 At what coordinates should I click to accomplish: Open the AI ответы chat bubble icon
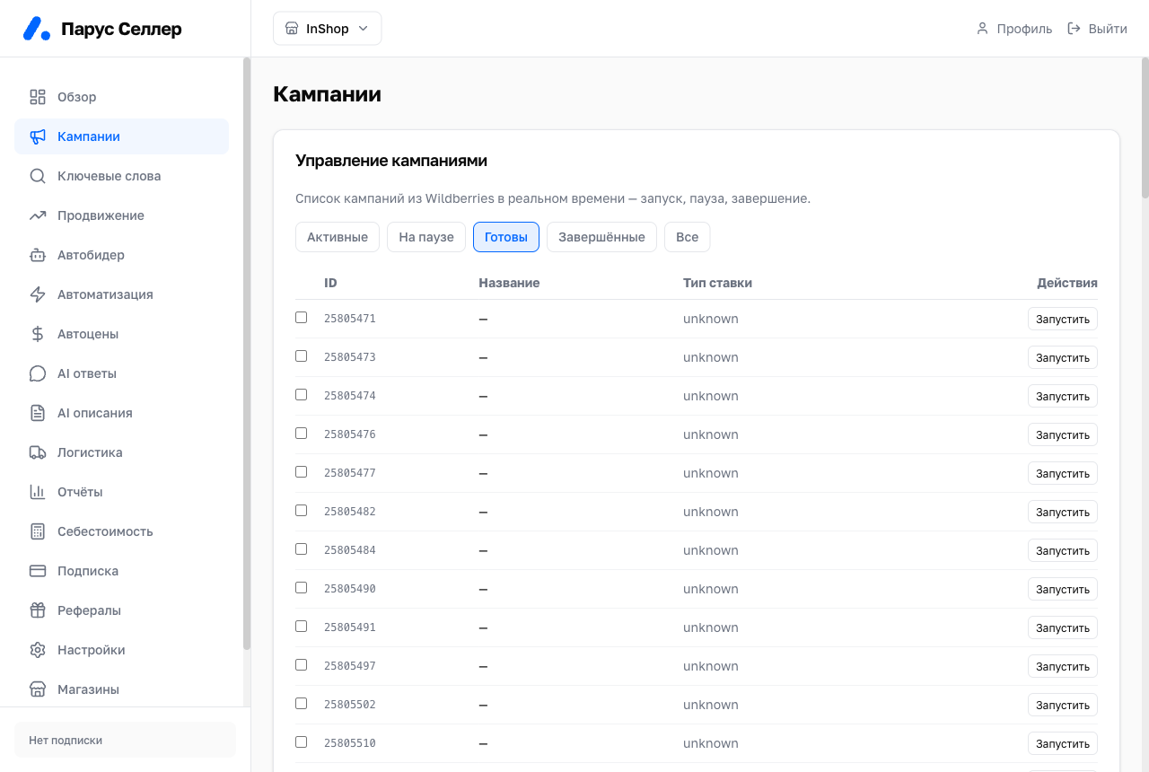38,373
